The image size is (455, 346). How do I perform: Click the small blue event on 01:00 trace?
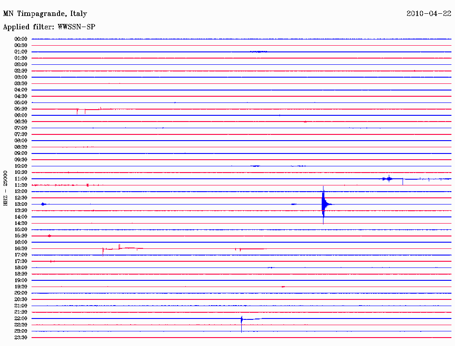(259, 51)
